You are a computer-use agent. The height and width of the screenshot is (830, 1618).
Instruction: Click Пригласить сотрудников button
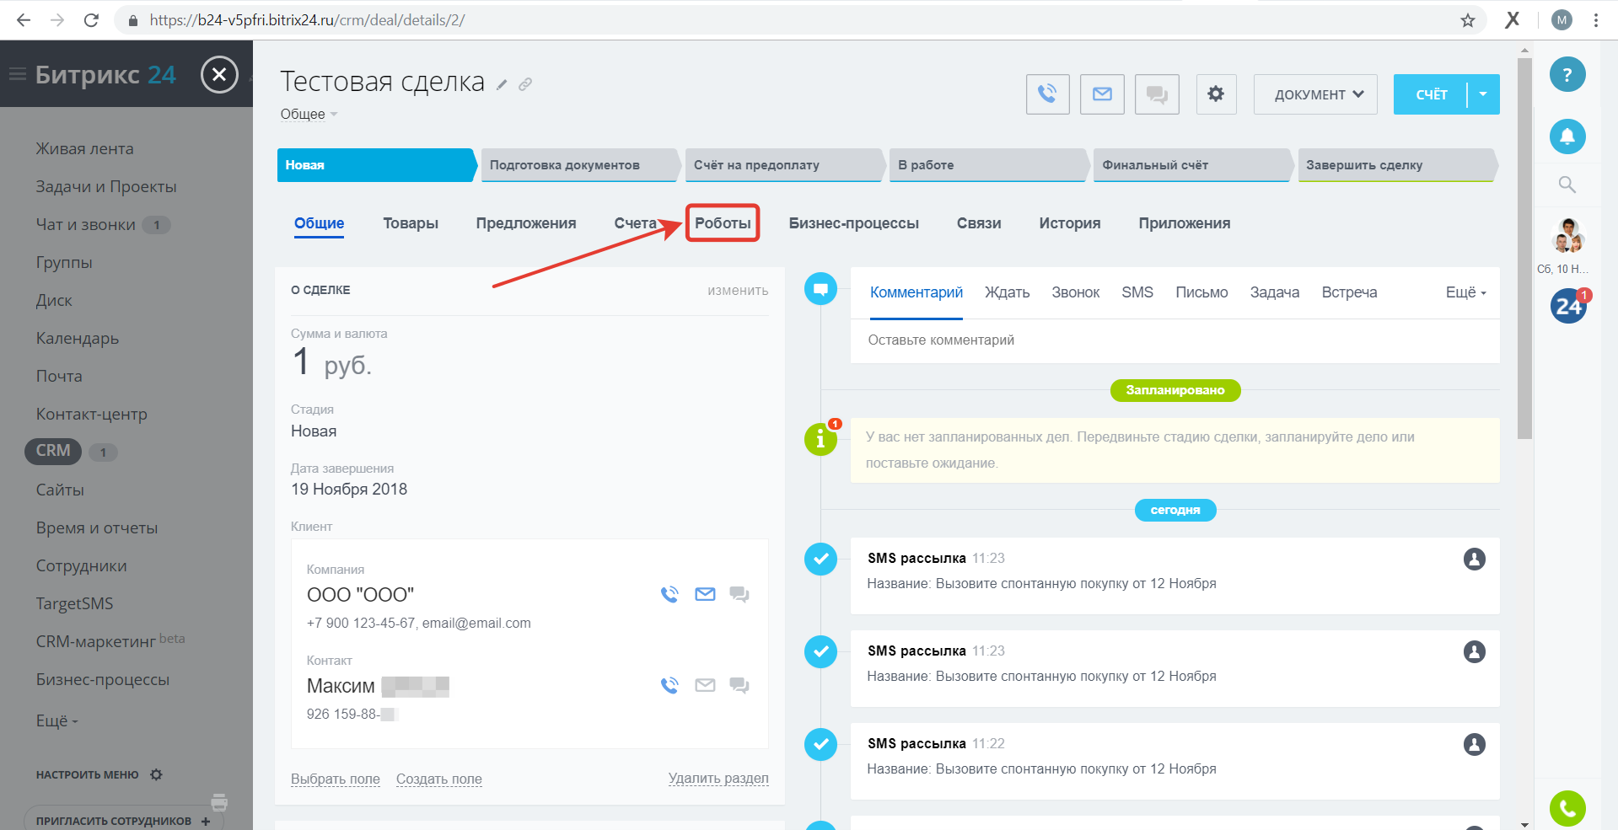[124, 821]
